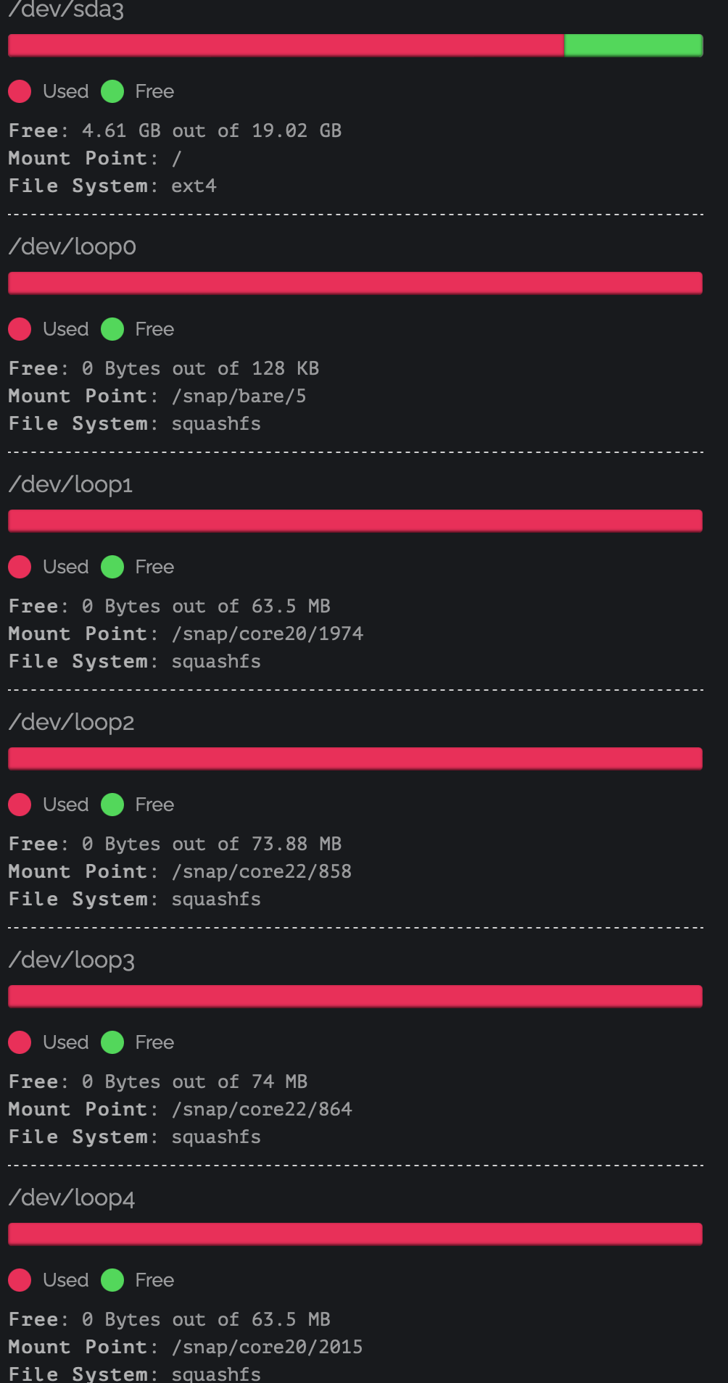Viewport: 728px width, 1383px height.
Task: Click the Free indicator for /dev/loop2
Action: point(113,805)
